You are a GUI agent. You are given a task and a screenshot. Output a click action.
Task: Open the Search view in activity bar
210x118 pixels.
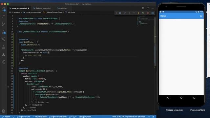[x=4, y=17]
